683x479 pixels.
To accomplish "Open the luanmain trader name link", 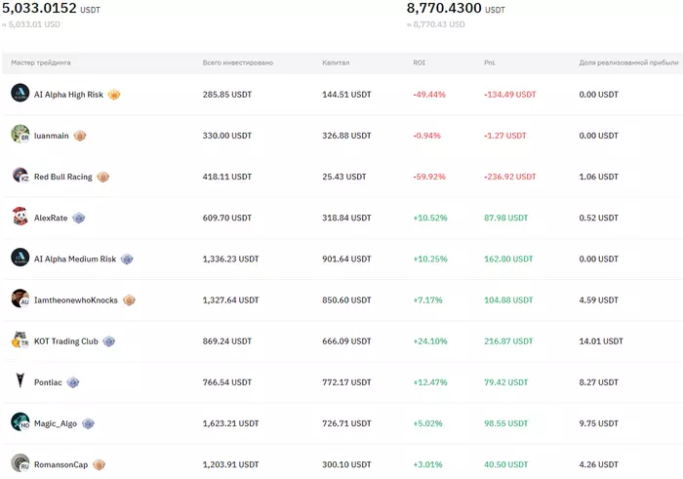I will click(x=52, y=136).
